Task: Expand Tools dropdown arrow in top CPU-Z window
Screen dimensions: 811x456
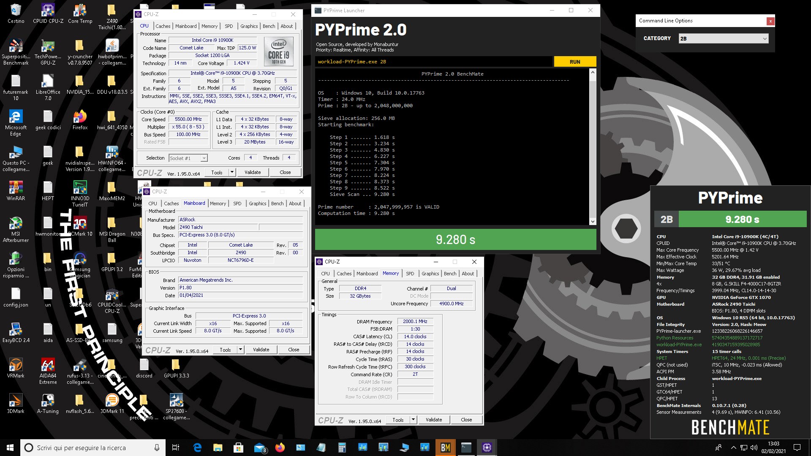Action: [232, 172]
